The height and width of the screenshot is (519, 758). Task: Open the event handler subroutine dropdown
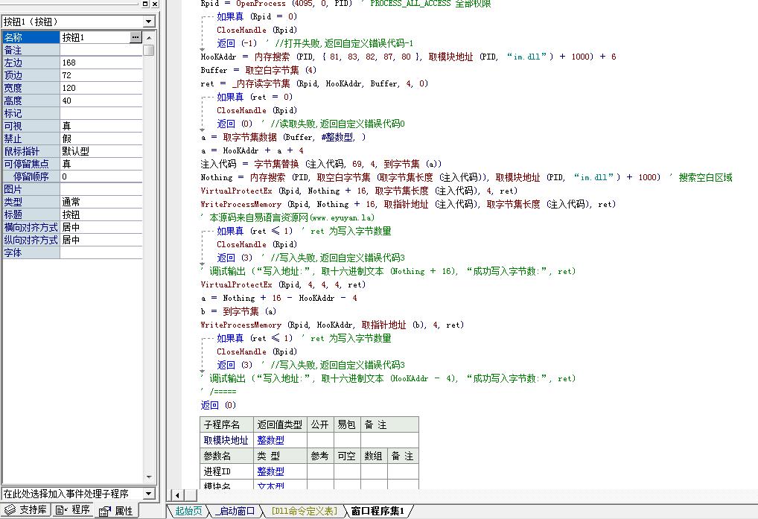click(x=149, y=494)
